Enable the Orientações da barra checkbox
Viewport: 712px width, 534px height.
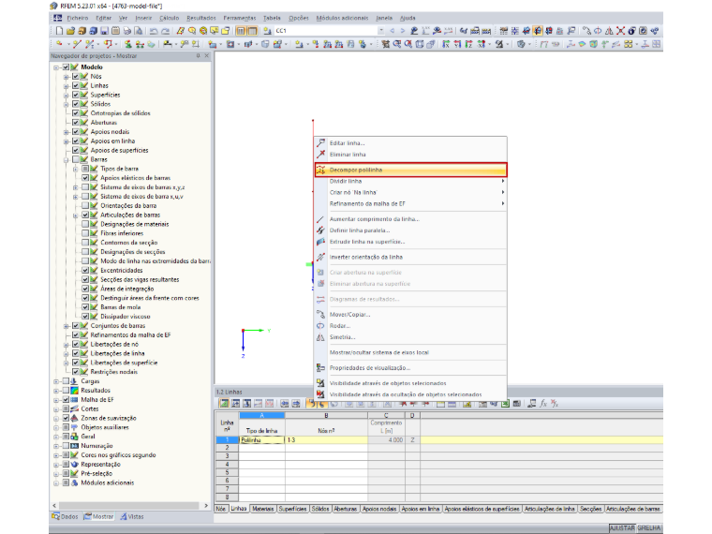click(85, 205)
